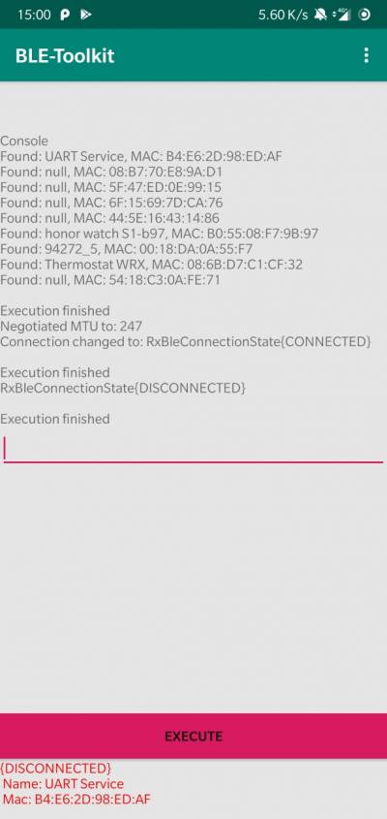The height and width of the screenshot is (819, 387).
Task: Tap the 4G signal strength icon
Action: click(342, 15)
